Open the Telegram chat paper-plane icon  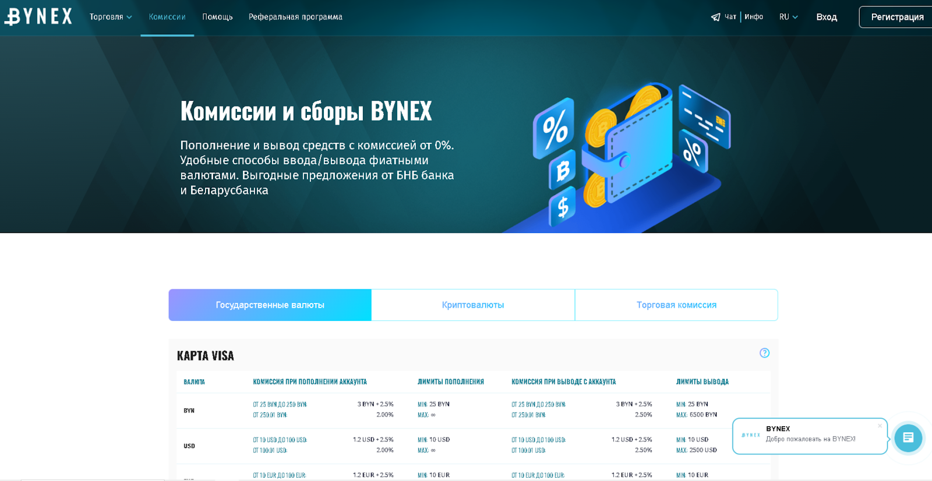(715, 17)
